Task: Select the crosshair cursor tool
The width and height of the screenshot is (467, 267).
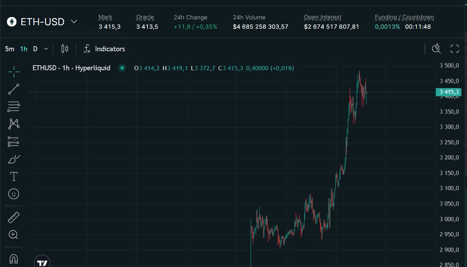Action: click(x=14, y=72)
